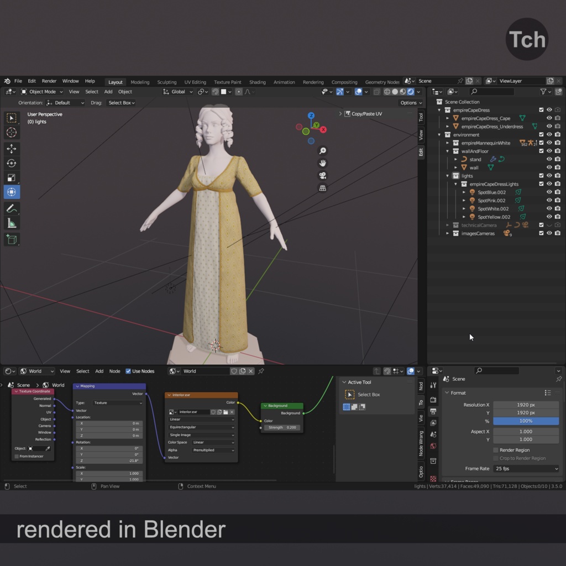Viewport: 566px width, 566px height.
Task: Select the 3D Cursor tool
Action: coord(12,133)
